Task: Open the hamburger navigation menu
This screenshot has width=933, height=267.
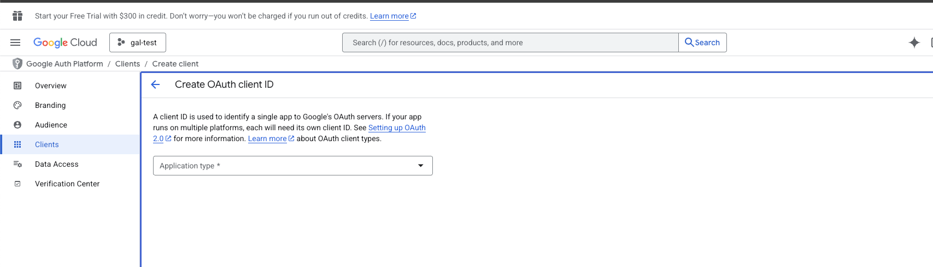Action: [x=15, y=43]
